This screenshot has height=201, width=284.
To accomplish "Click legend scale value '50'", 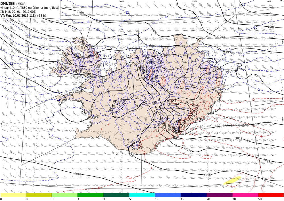I will point(260,199).
